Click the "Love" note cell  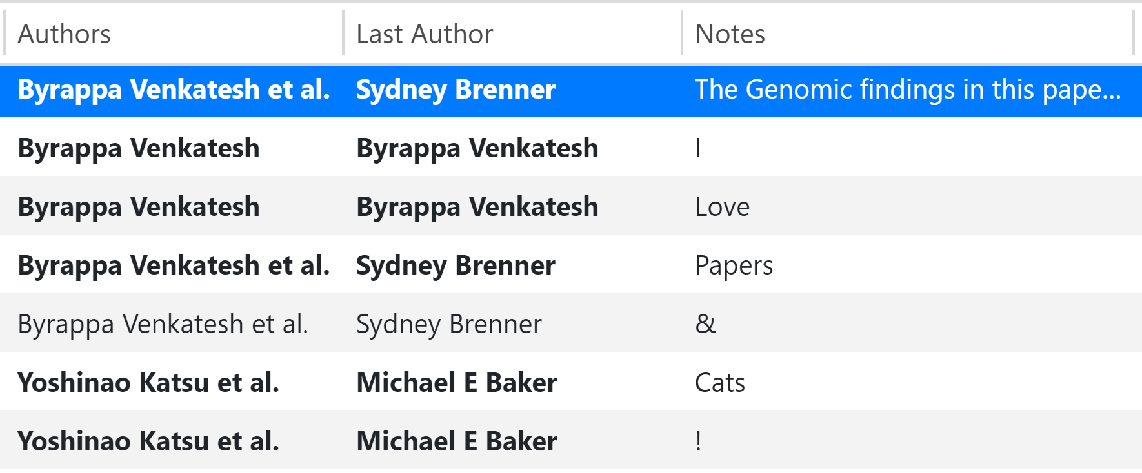(722, 207)
